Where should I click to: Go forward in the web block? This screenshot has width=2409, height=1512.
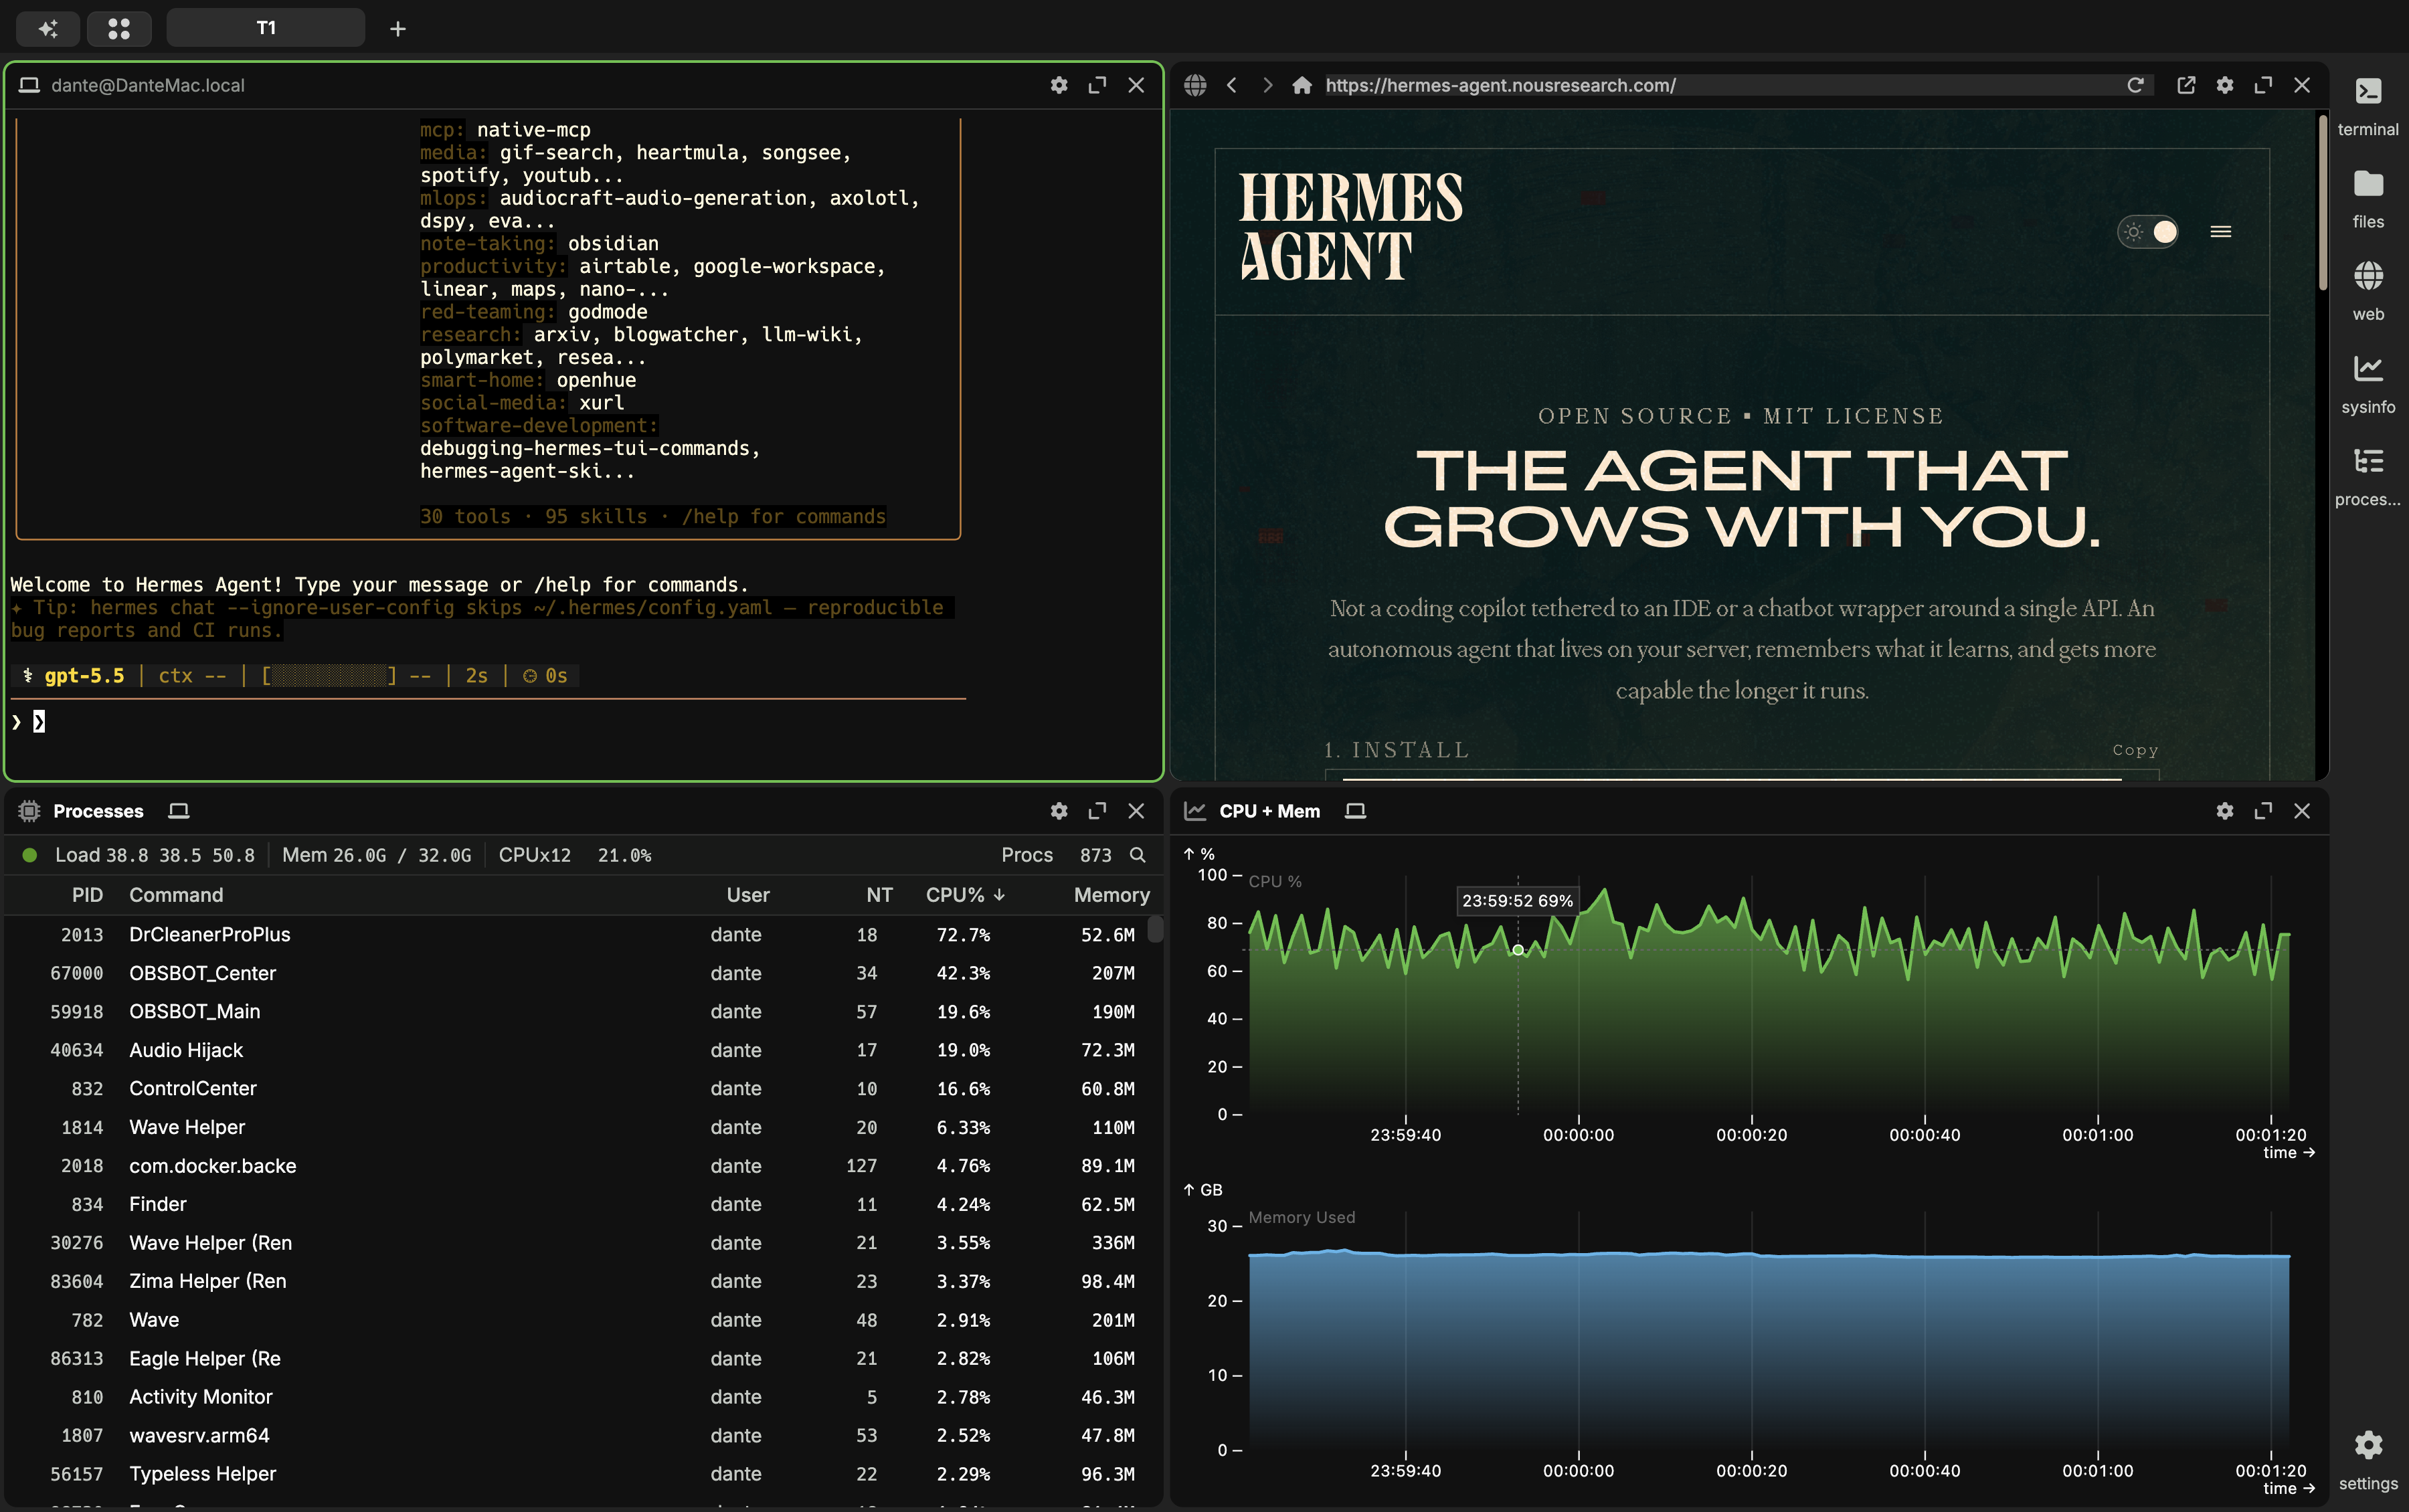click(x=1268, y=85)
